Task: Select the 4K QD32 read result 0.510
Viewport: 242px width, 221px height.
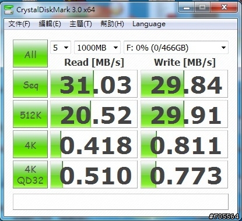Action: coord(94,174)
